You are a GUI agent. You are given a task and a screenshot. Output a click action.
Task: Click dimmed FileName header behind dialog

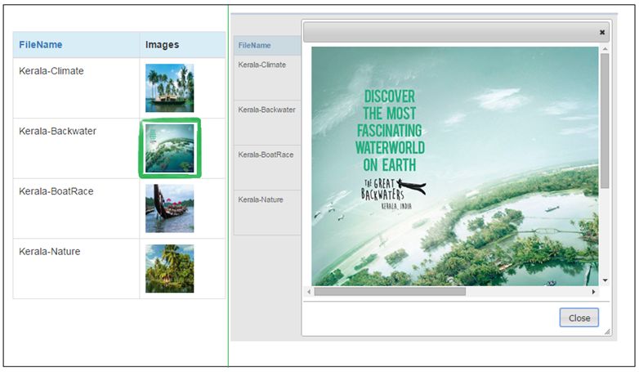tap(254, 45)
